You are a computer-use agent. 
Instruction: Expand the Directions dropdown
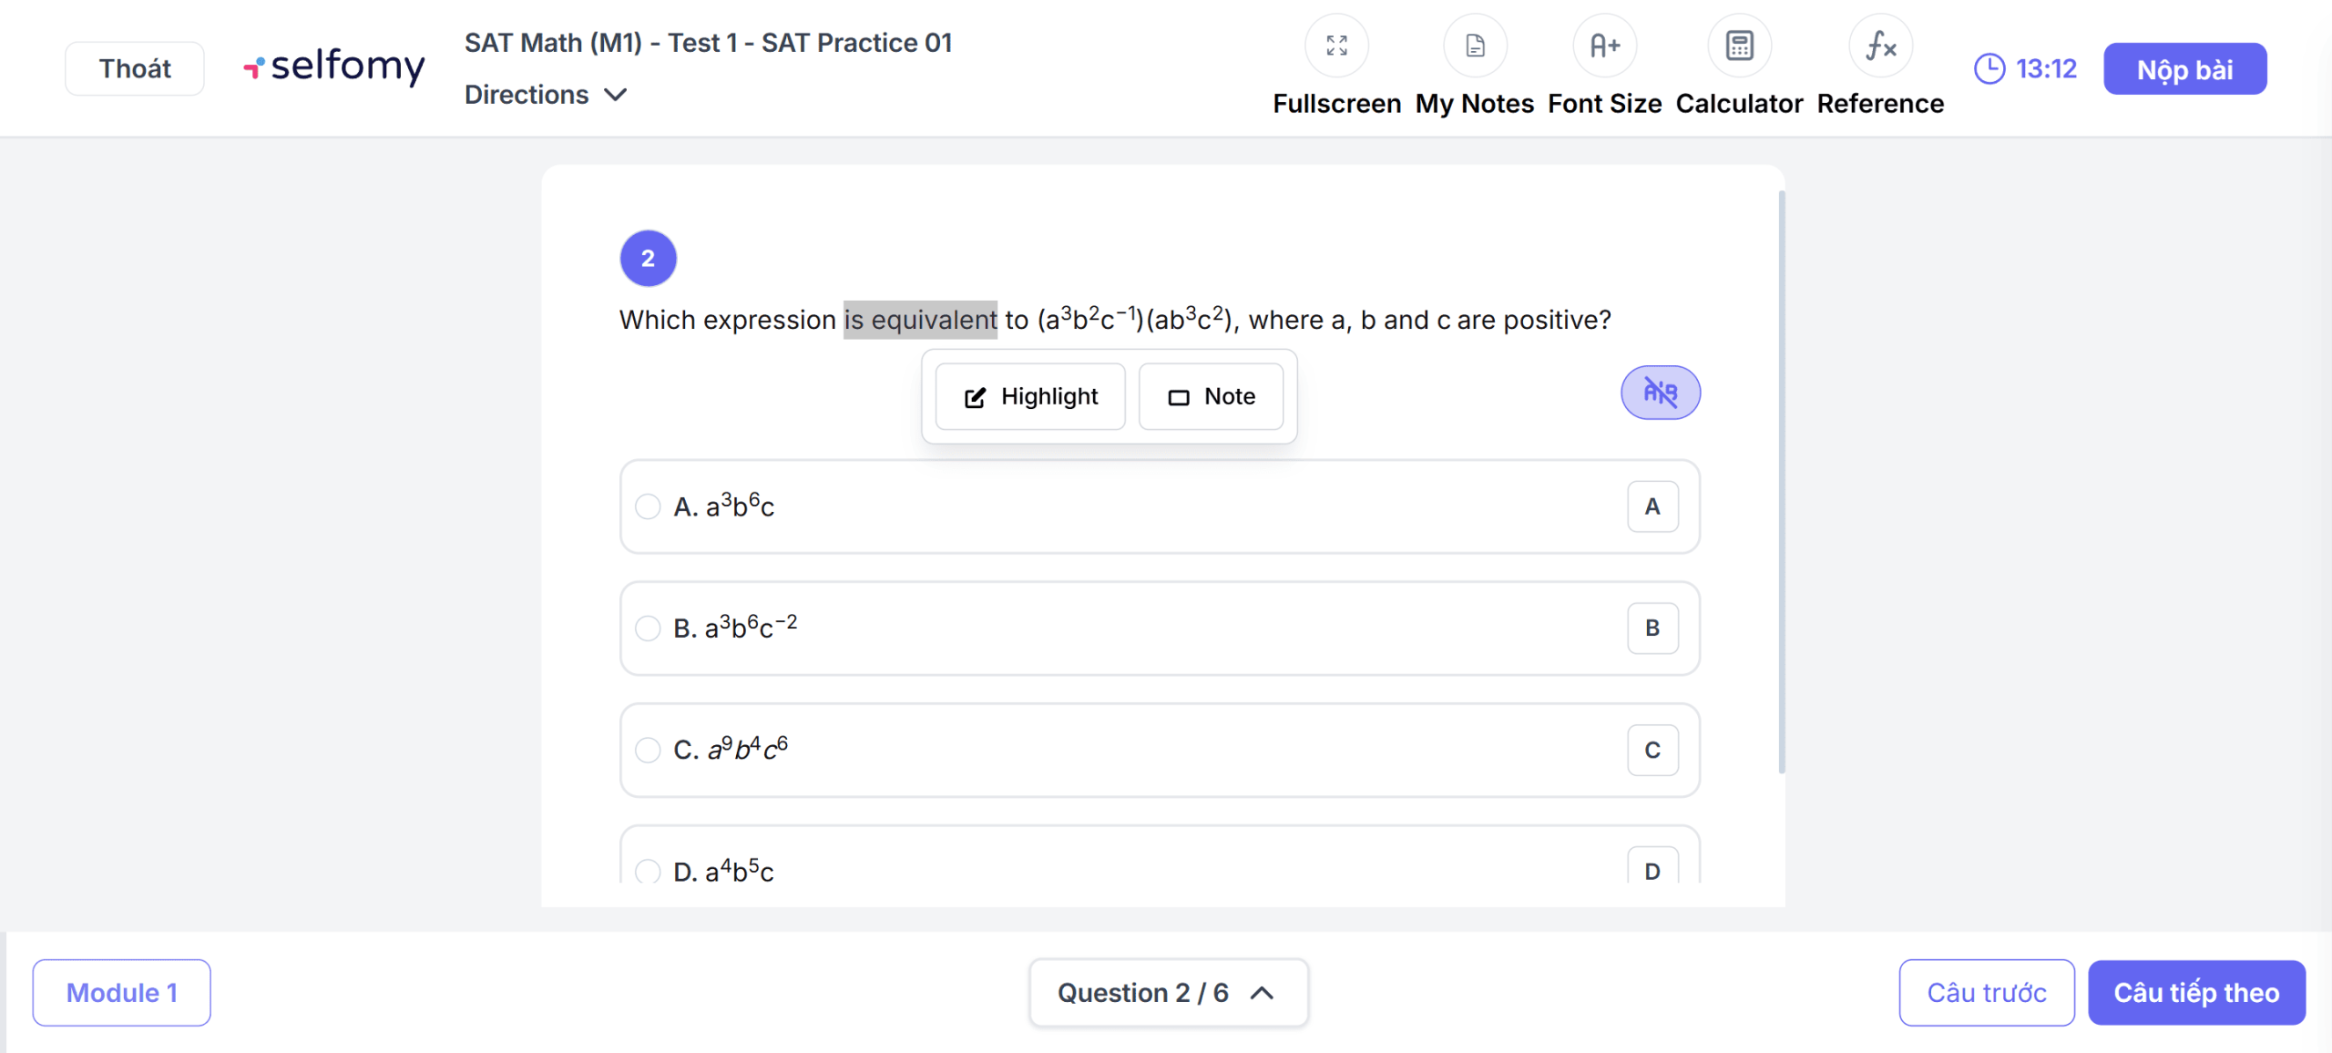click(x=546, y=95)
